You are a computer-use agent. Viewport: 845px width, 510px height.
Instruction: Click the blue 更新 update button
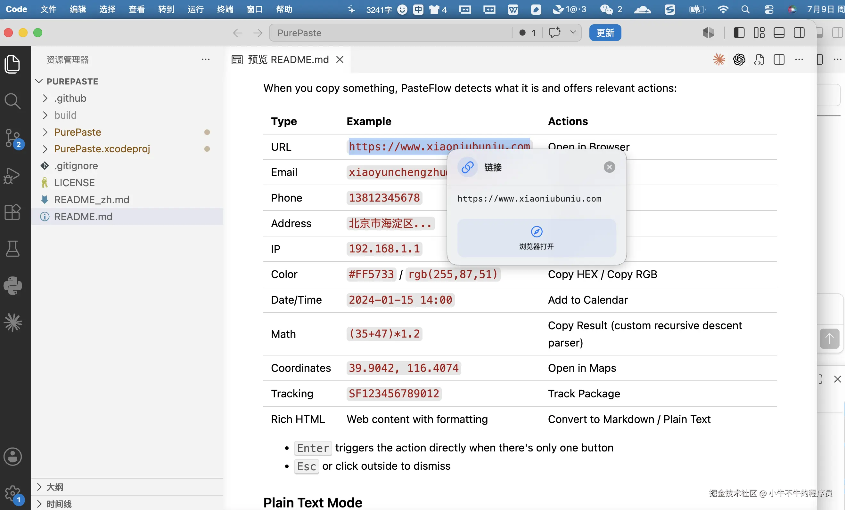pos(605,33)
